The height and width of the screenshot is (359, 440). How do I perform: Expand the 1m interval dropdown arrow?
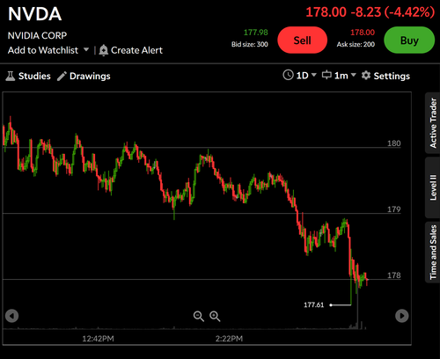coord(354,75)
